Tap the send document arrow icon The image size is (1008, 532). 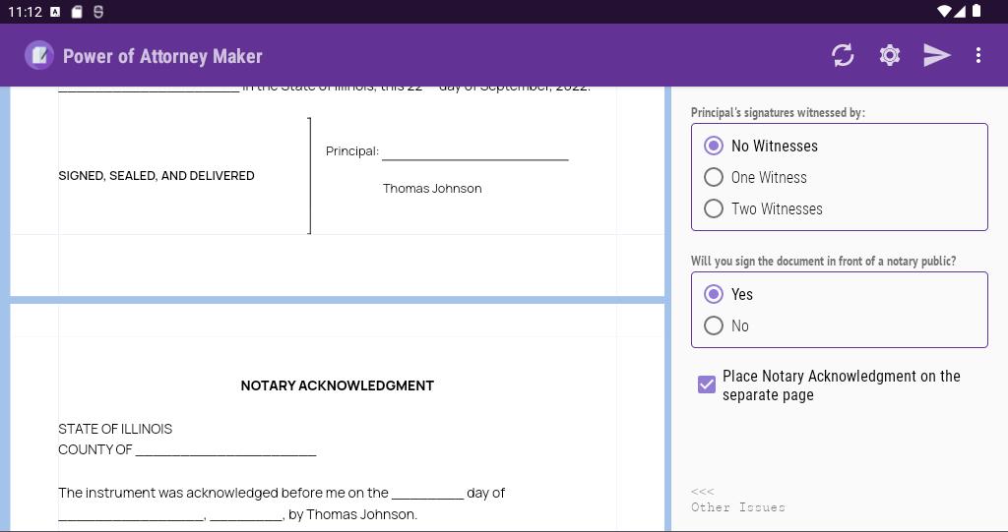(x=937, y=55)
